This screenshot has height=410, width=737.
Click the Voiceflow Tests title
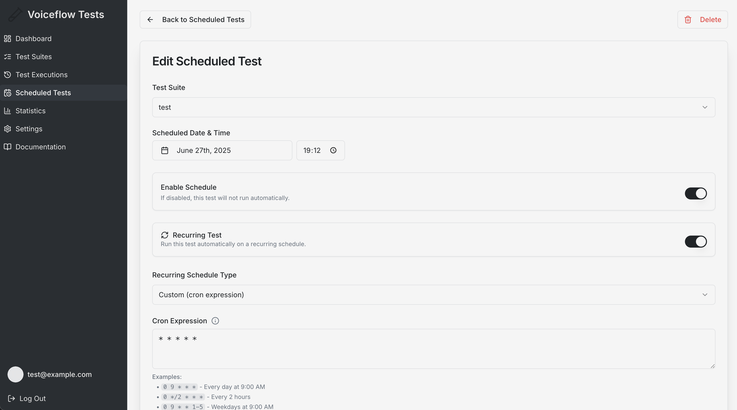point(66,15)
